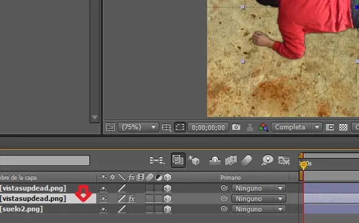The width and height of the screenshot is (359, 223).
Task: Open Ninguno parent dropdown for selected vistasupdead.png
Action: [x=259, y=198]
